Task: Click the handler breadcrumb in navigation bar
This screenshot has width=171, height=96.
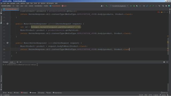Action: point(46,6)
